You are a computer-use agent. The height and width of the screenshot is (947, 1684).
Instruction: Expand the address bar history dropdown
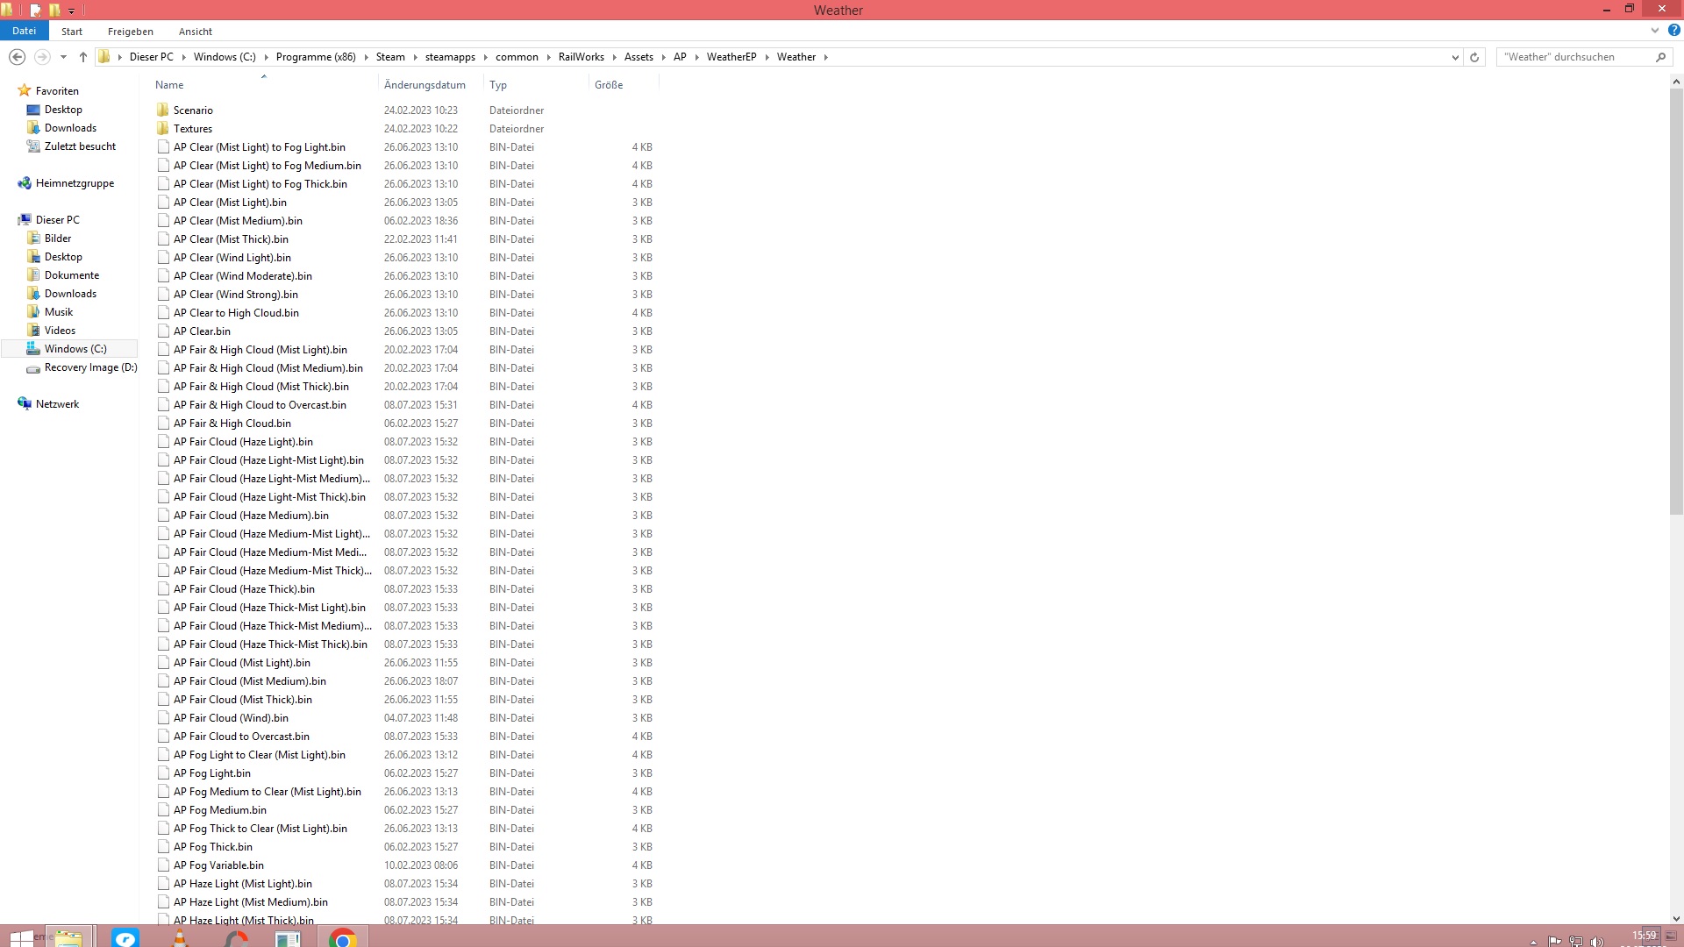pyautogui.click(x=1455, y=57)
